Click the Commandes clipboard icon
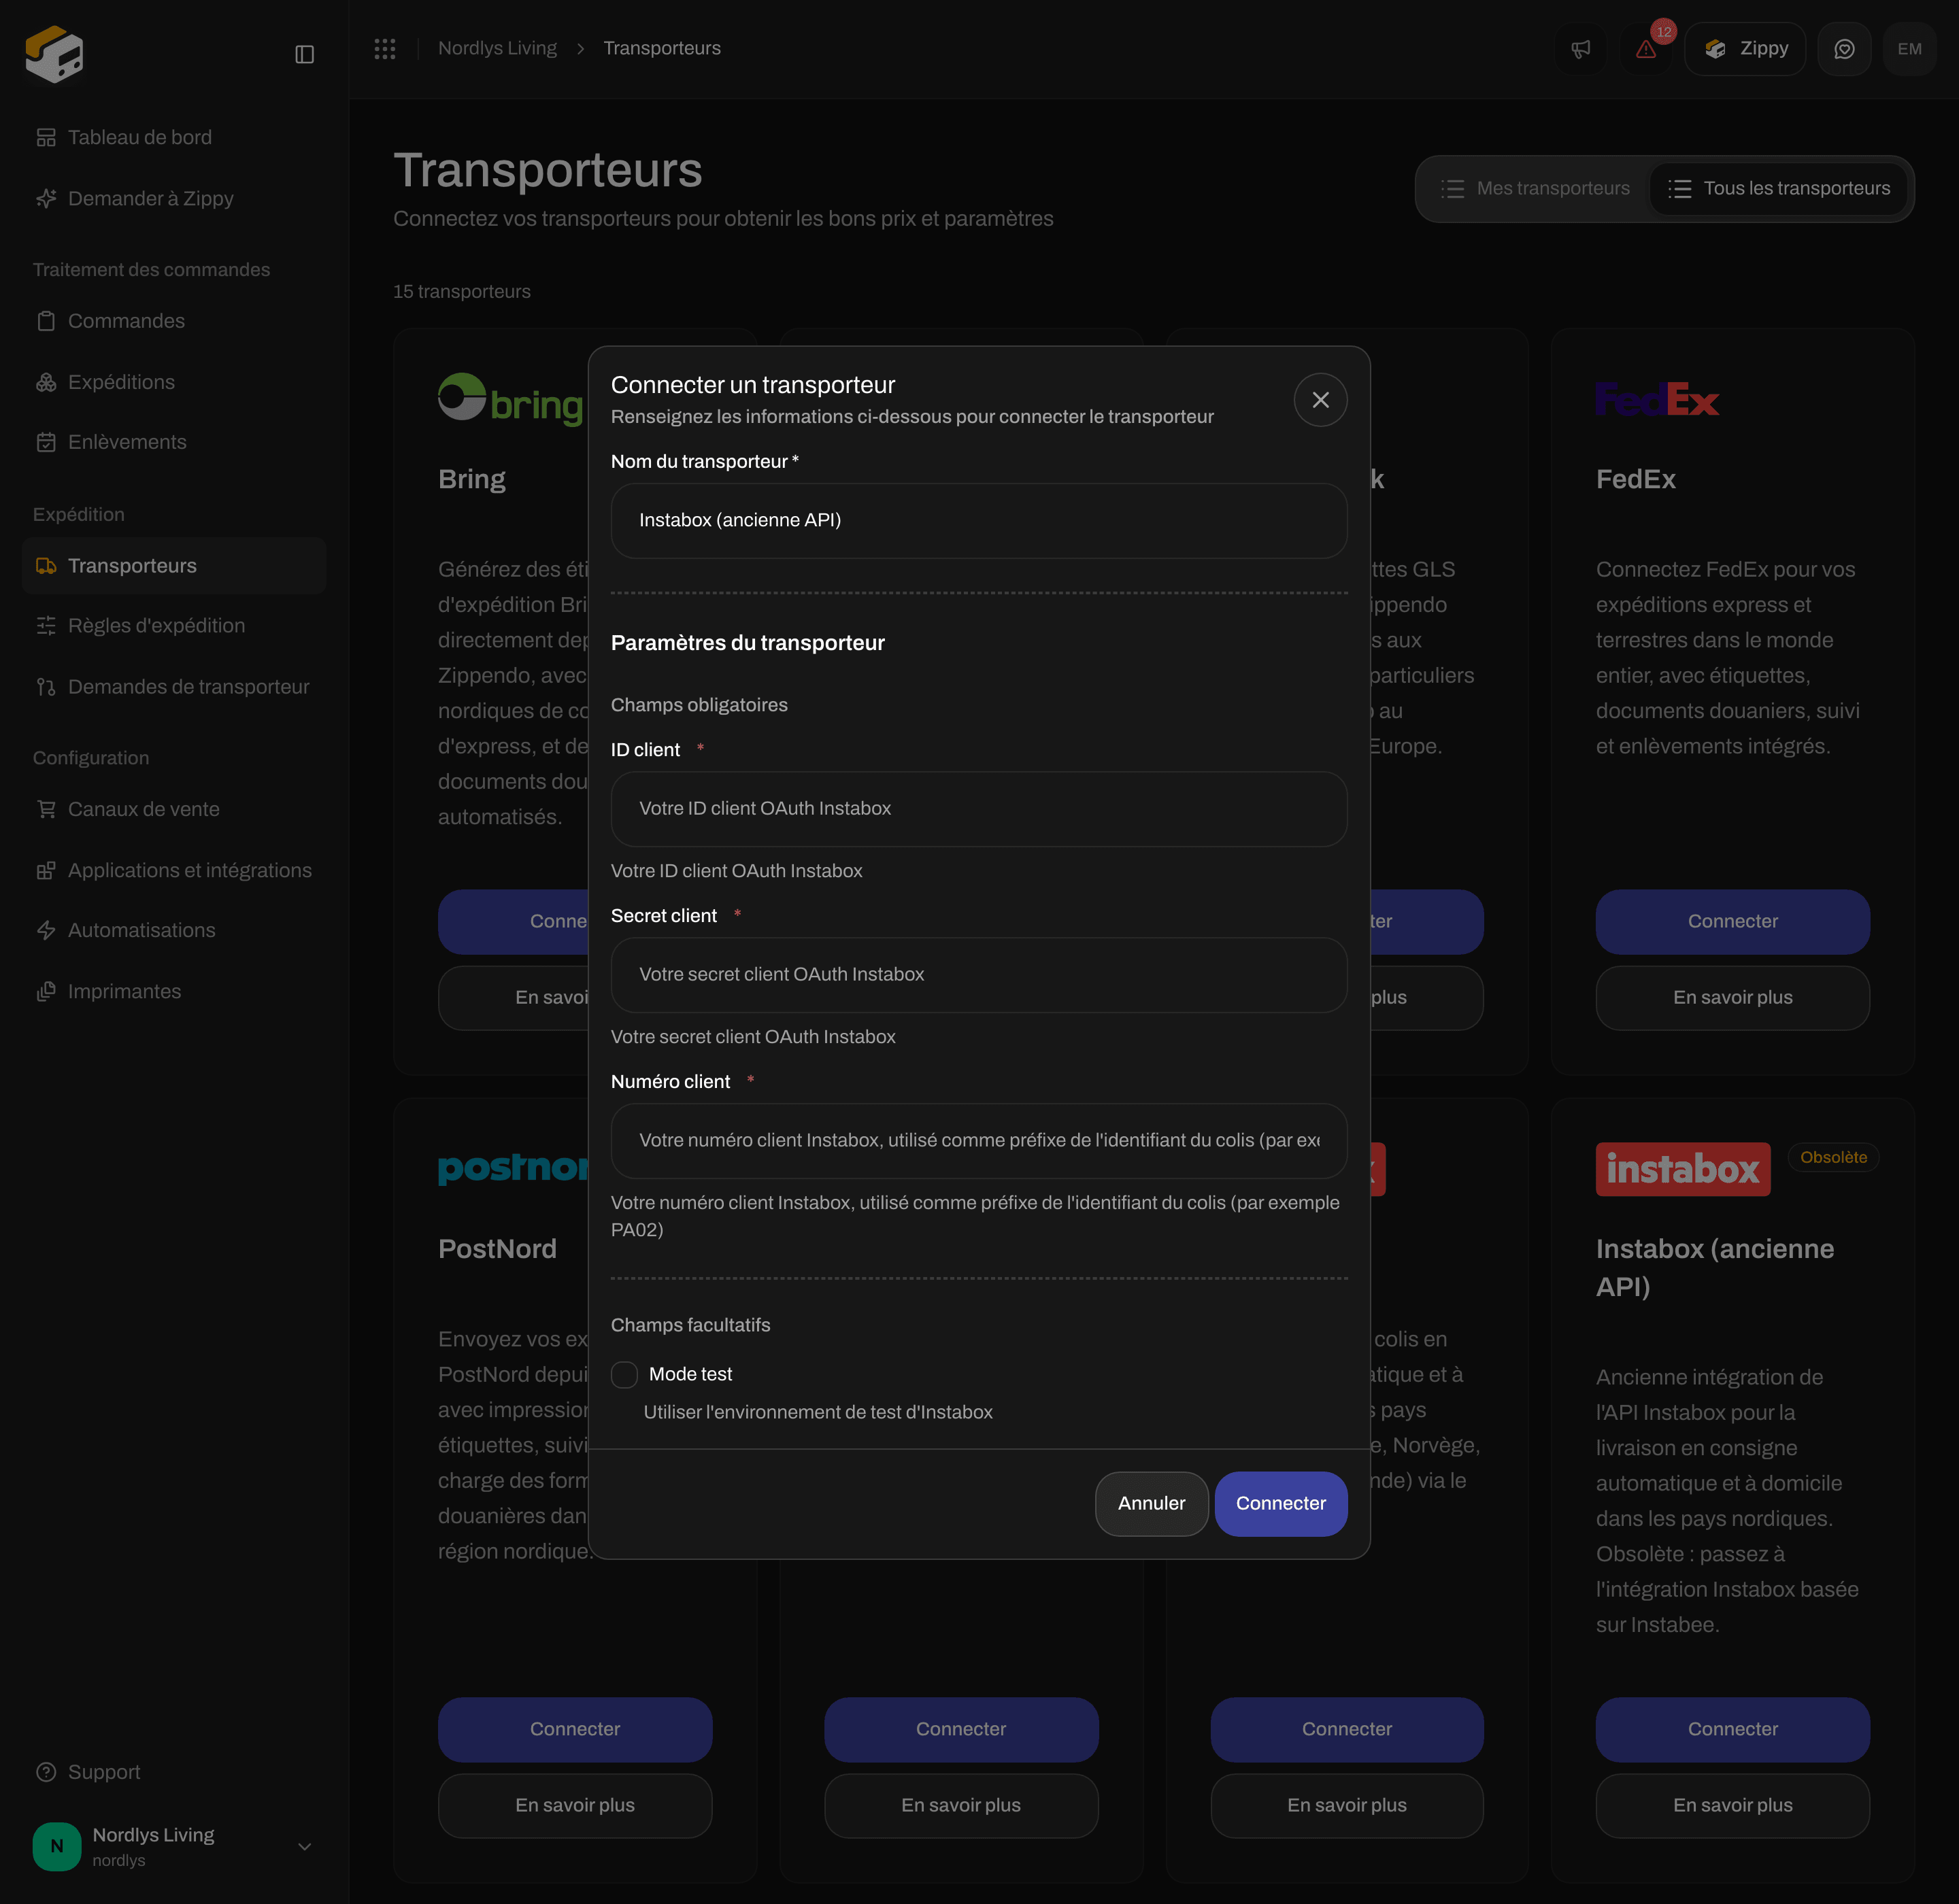 (46, 321)
